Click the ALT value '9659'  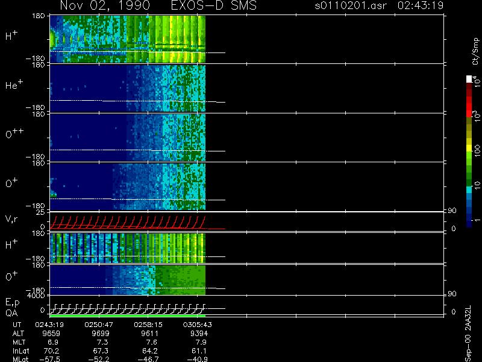coord(51,334)
